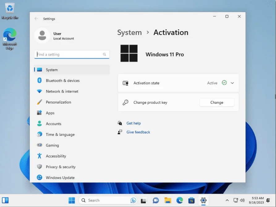
Task: Open Apps settings
Action: 72,113
